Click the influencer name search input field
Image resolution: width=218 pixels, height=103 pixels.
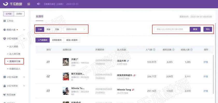pyautogui.click(x=172, y=29)
